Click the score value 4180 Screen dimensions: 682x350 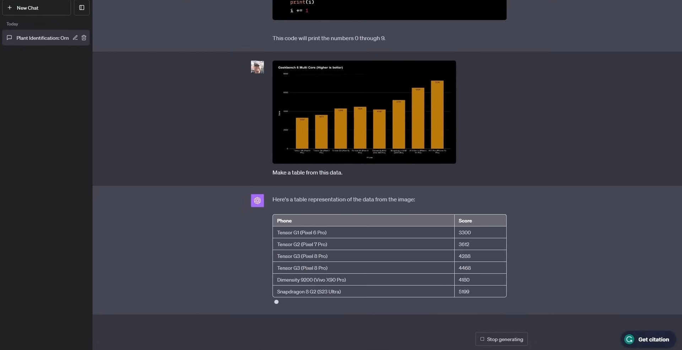(464, 280)
